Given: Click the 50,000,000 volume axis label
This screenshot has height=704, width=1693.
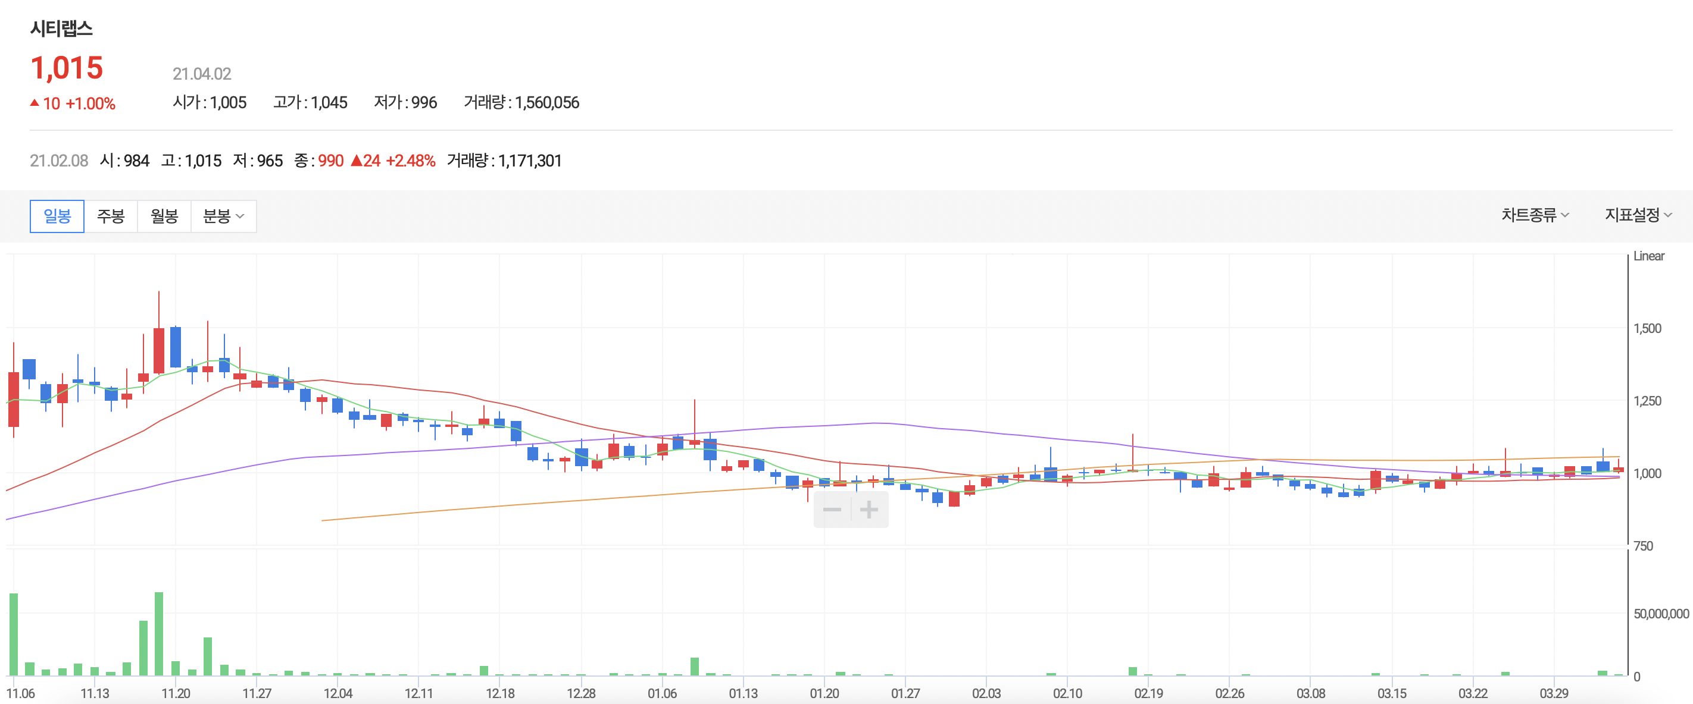Looking at the screenshot, I should 1661,614.
